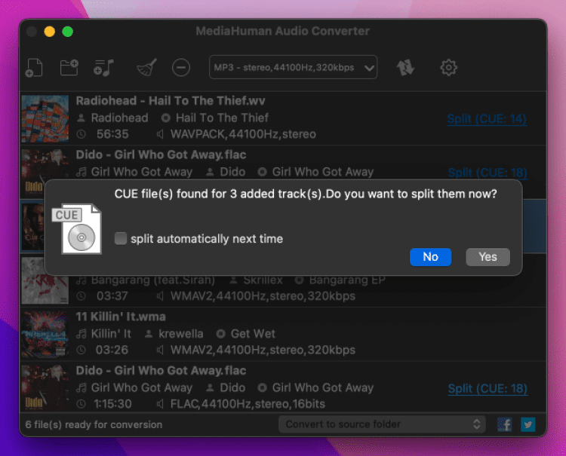Click Split (CUE: 18) link in the last row
This screenshot has width=566, height=456.
click(x=488, y=389)
